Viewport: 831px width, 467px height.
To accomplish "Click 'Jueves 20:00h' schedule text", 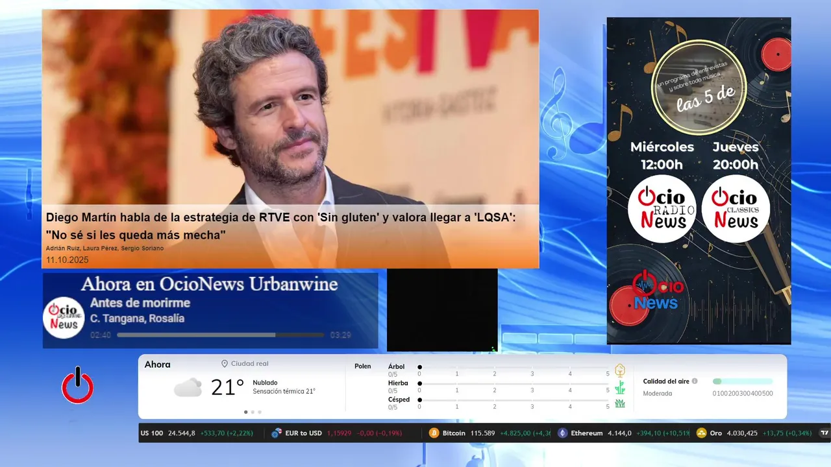I will [x=736, y=156].
